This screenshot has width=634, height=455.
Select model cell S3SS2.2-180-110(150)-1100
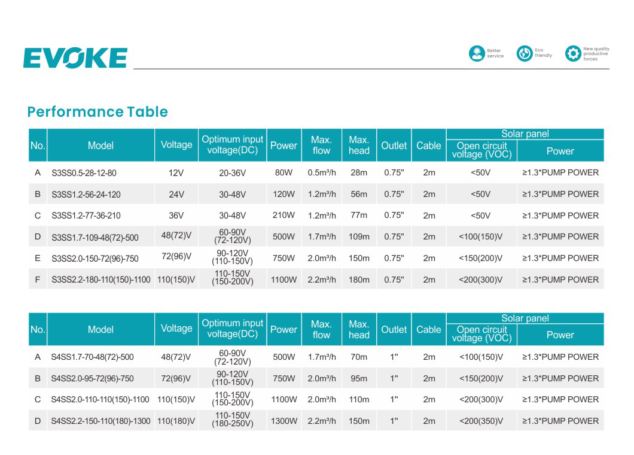100,280
